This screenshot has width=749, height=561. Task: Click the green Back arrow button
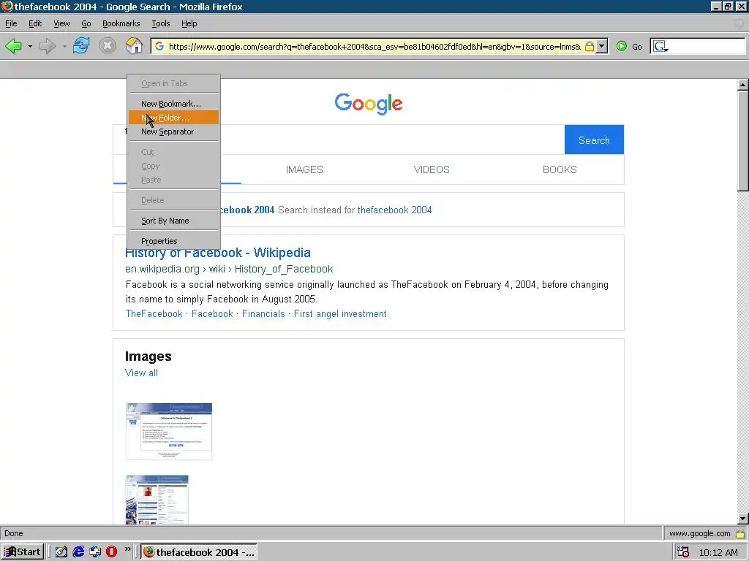coord(13,46)
